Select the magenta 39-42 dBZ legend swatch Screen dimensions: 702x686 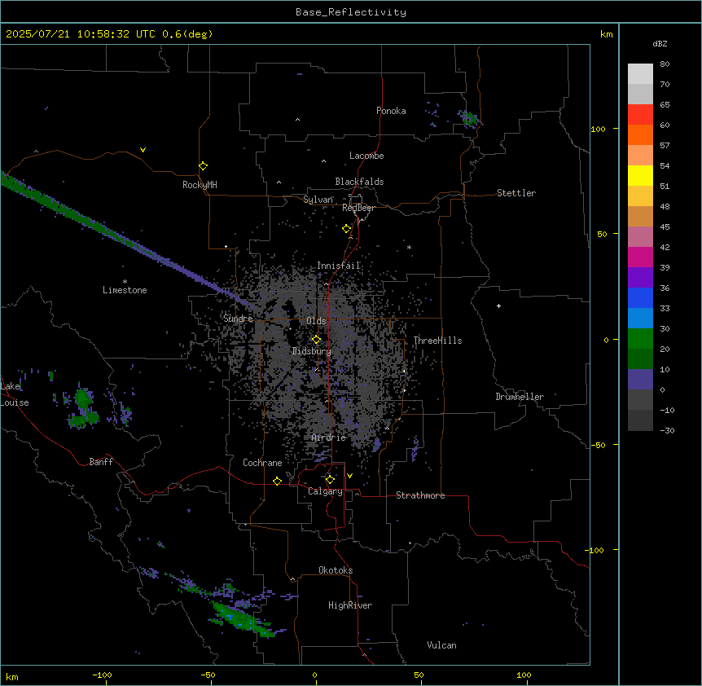(x=640, y=257)
